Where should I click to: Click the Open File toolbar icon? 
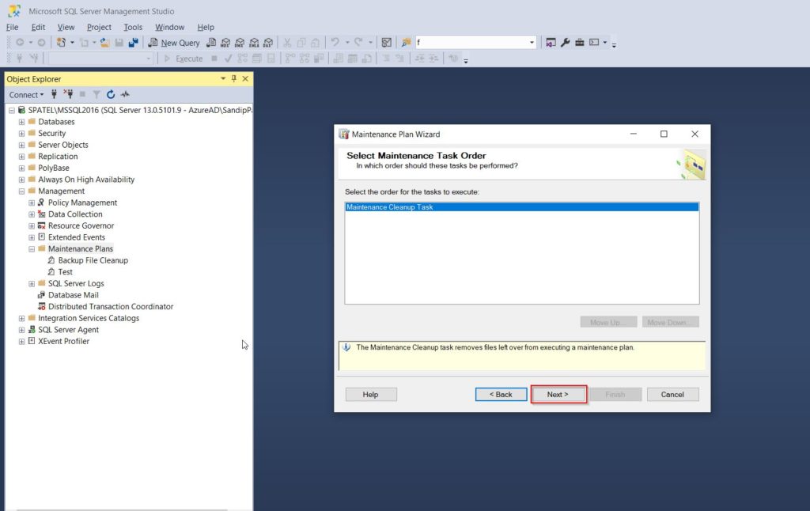click(105, 43)
